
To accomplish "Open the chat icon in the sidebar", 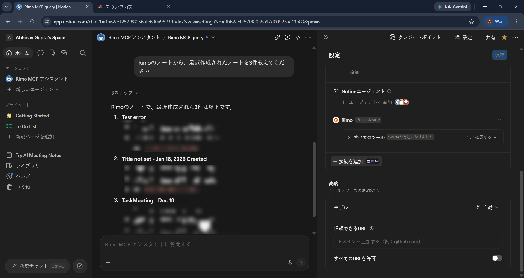I will [40, 53].
